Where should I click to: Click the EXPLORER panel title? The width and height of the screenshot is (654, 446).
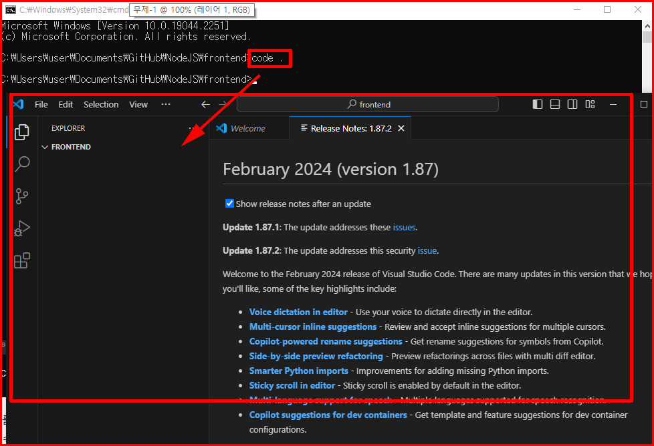[68, 128]
